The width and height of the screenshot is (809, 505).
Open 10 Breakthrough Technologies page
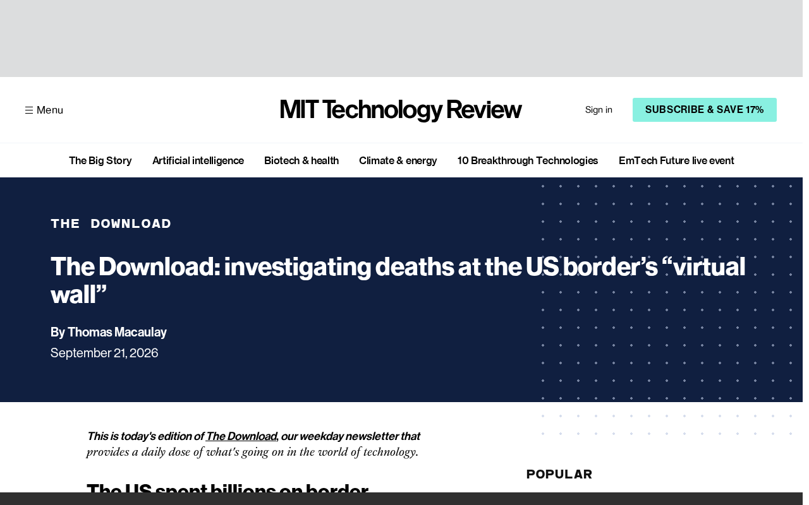(x=528, y=160)
